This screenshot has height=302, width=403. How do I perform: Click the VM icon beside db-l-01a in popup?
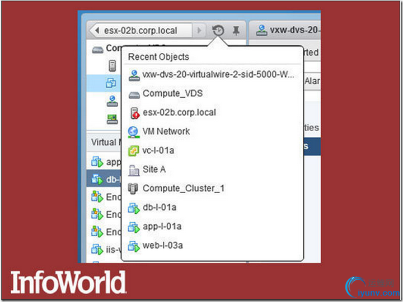point(134,208)
